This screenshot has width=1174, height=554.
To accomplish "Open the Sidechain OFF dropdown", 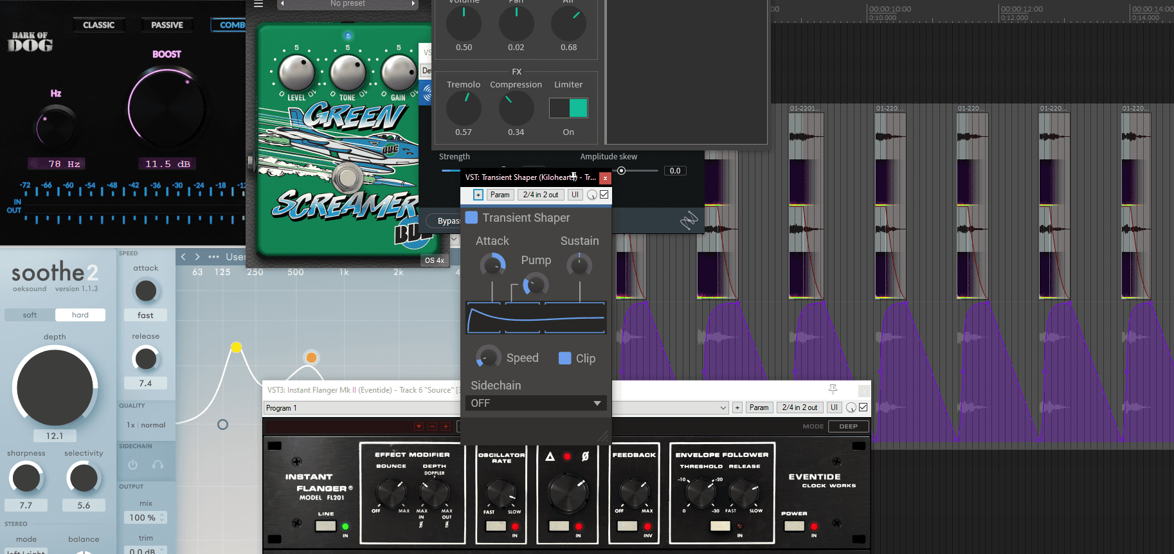I will click(x=536, y=403).
